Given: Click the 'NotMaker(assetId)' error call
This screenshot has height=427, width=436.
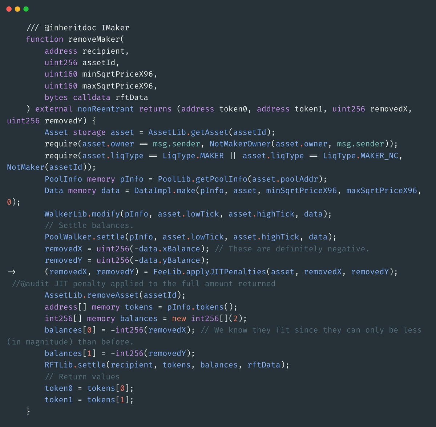Looking at the screenshot, I should tap(49, 167).
